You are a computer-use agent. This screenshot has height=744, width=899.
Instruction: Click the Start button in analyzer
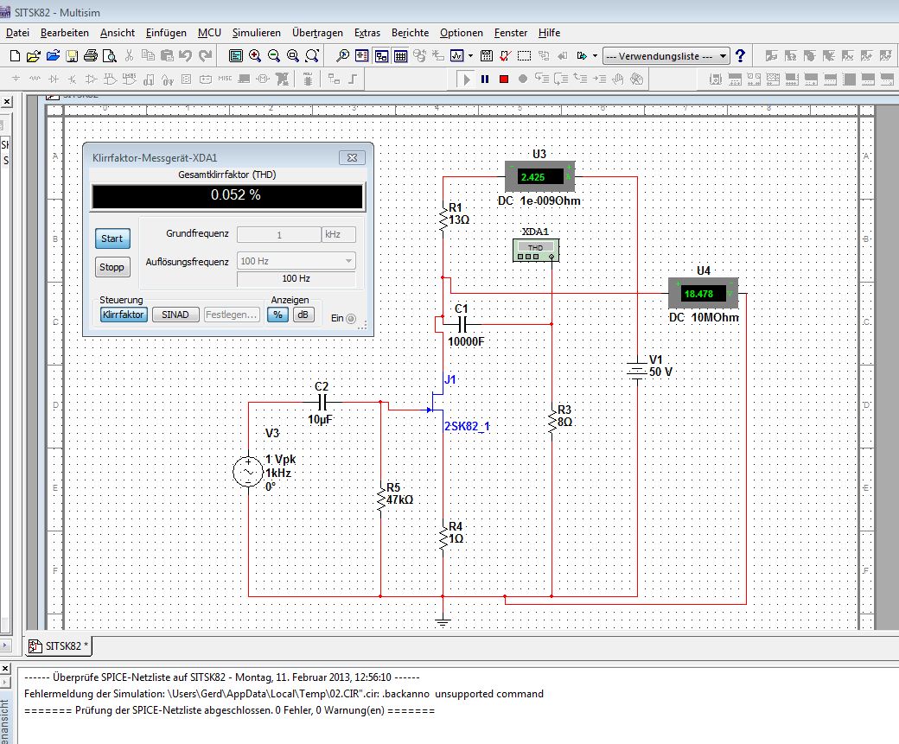pyautogui.click(x=112, y=238)
